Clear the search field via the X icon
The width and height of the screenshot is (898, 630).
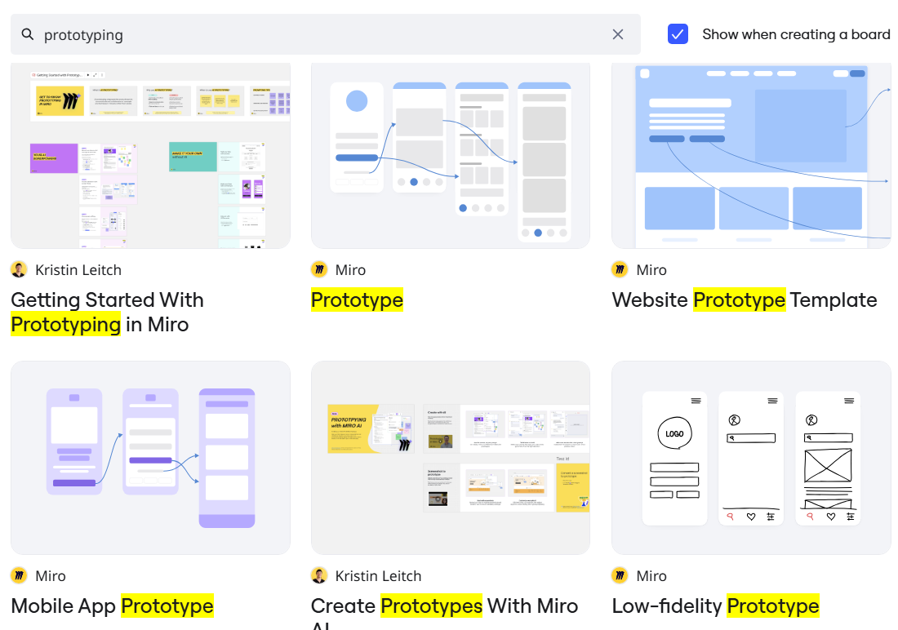click(618, 34)
